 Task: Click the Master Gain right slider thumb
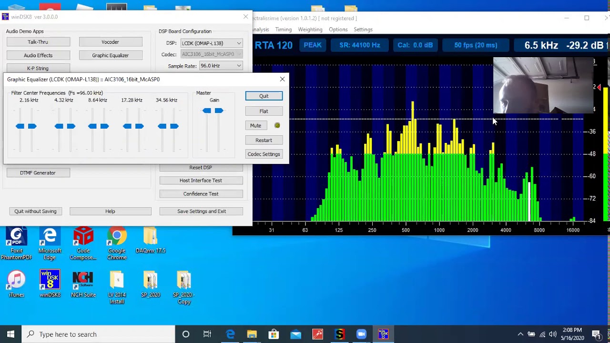pos(219,111)
